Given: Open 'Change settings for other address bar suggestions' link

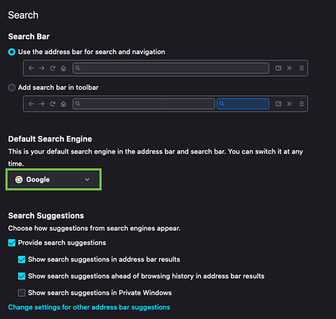Looking at the screenshot, I should [89, 307].
